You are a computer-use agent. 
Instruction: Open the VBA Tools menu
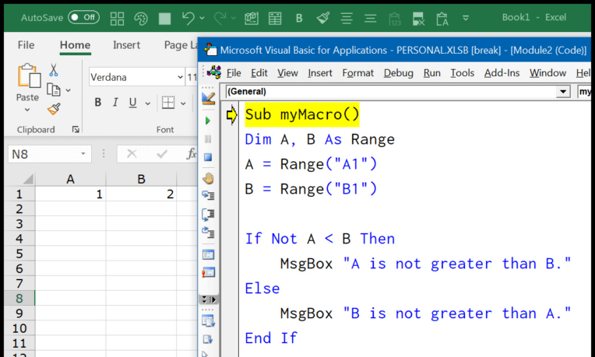[x=462, y=73]
